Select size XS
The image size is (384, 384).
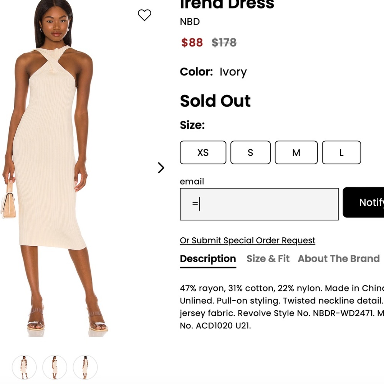tap(203, 152)
